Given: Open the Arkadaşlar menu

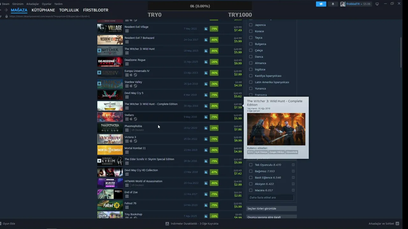Looking at the screenshot, I should (33, 4).
